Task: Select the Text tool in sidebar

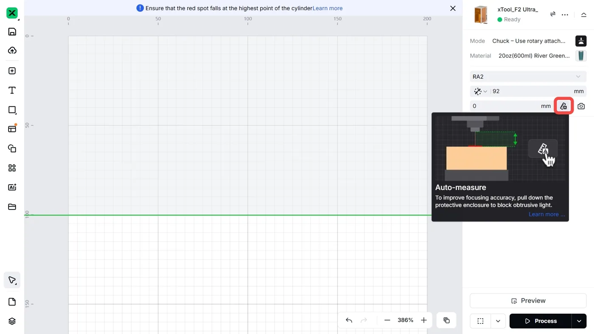Action: coord(12,90)
